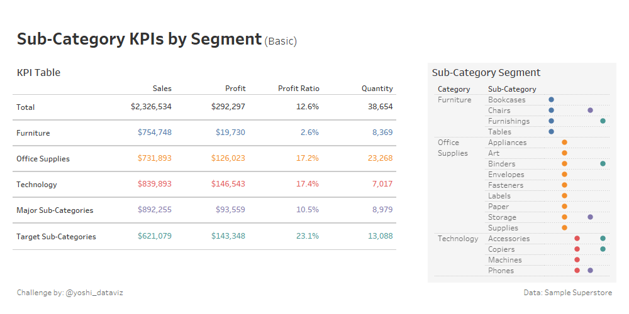The height and width of the screenshot is (314, 629).
Task: Click the purple dot in Storage row
Action: click(x=590, y=217)
